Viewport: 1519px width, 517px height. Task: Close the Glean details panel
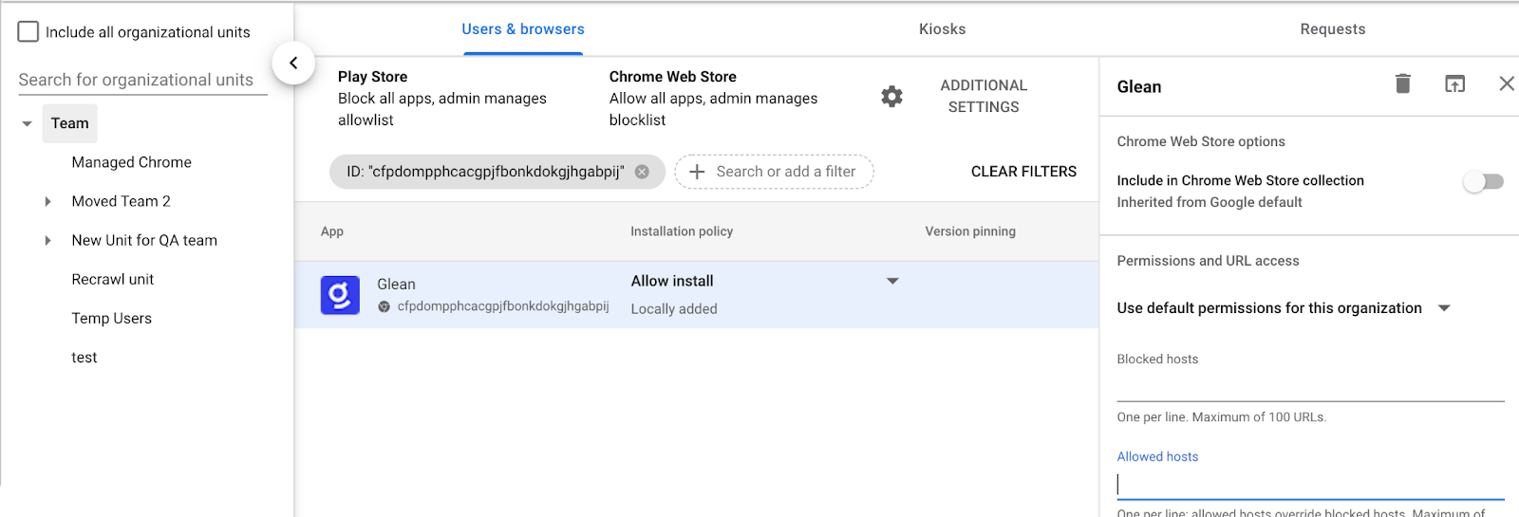tap(1506, 84)
